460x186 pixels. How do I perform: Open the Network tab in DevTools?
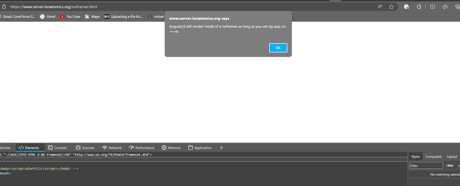click(112, 147)
